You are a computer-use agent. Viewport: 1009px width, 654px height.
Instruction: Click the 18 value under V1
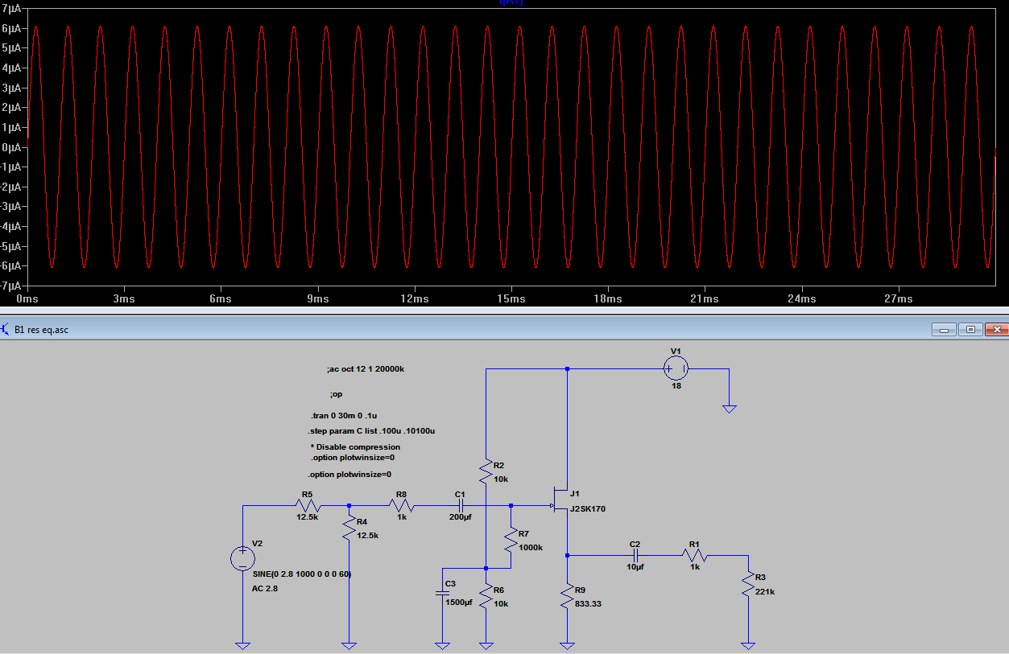pyautogui.click(x=676, y=386)
